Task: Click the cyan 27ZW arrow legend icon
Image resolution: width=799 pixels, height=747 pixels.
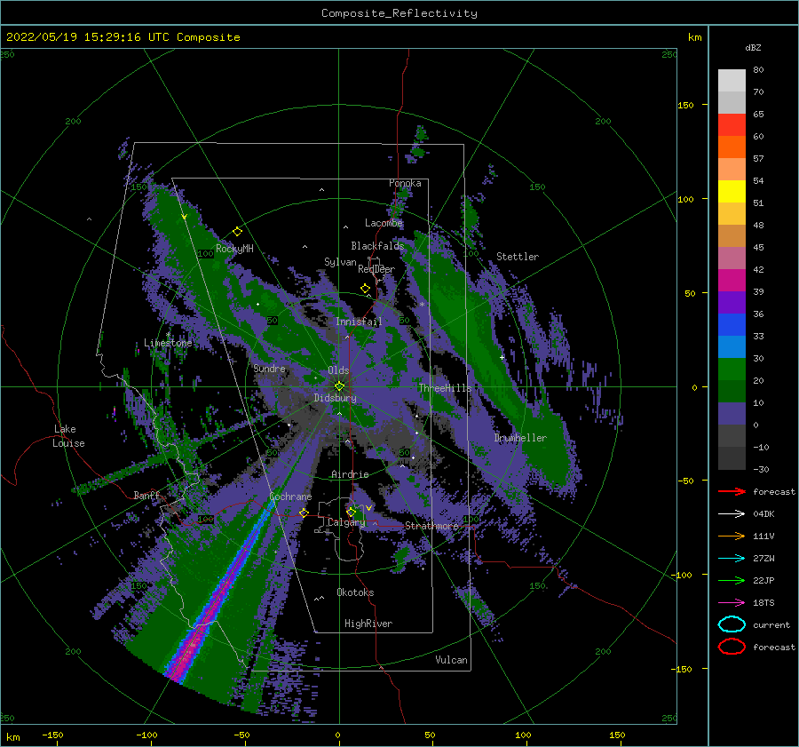Action: point(732,559)
